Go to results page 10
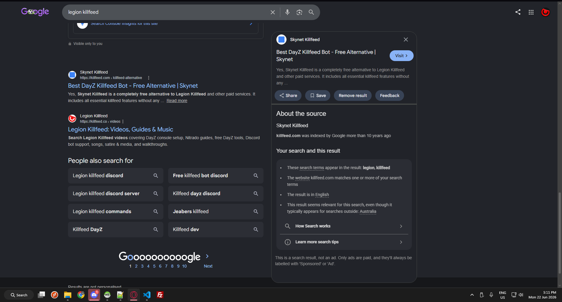The image size is (562, 302). click(x=184, y=266)
